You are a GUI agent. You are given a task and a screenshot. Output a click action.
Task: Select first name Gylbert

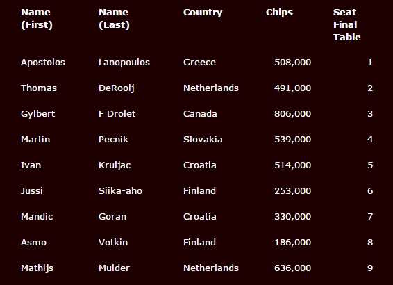pyautogui.click(x=38, y=114)
